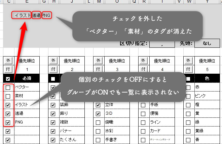Check the 手紙 checkbox

(143, 105)
